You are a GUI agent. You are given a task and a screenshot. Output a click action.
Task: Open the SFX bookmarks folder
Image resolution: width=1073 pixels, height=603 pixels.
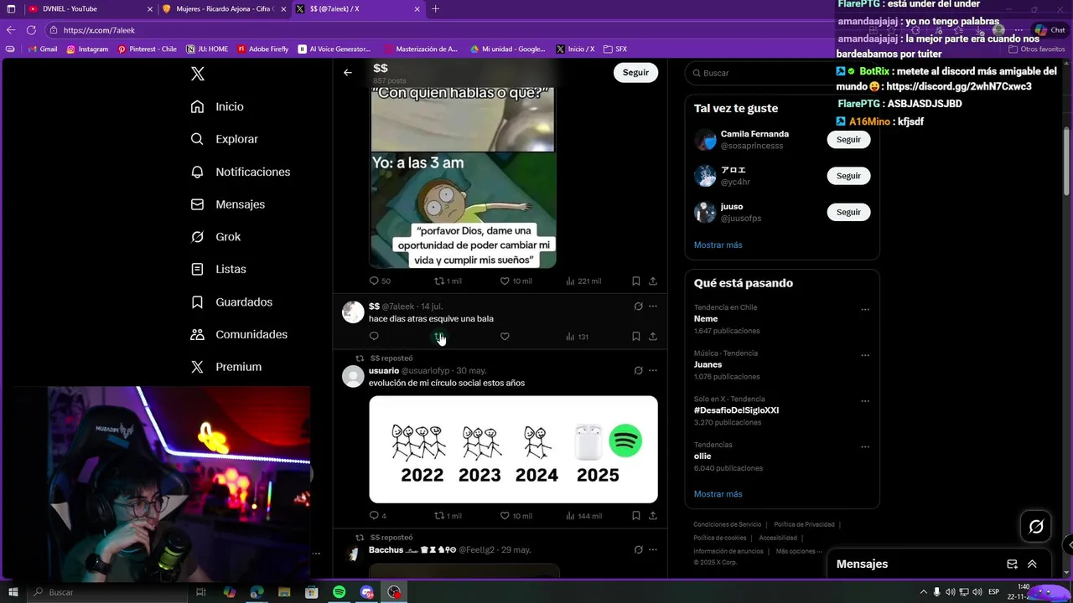[x=615, y=49]
